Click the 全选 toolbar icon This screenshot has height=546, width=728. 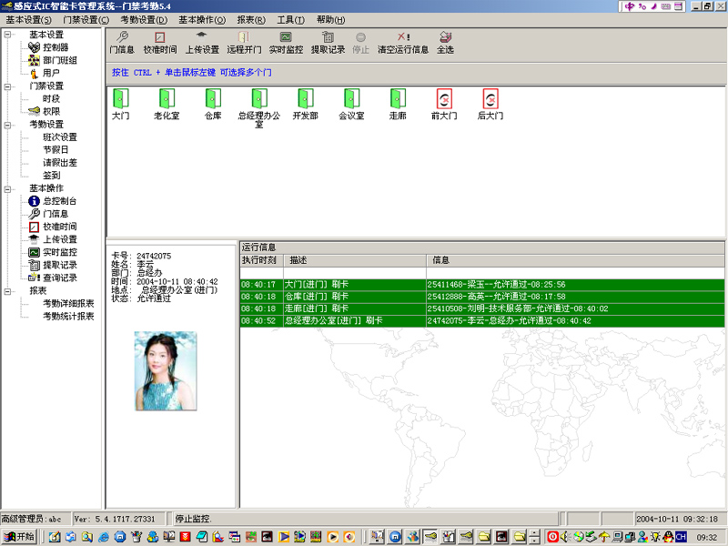445,37
